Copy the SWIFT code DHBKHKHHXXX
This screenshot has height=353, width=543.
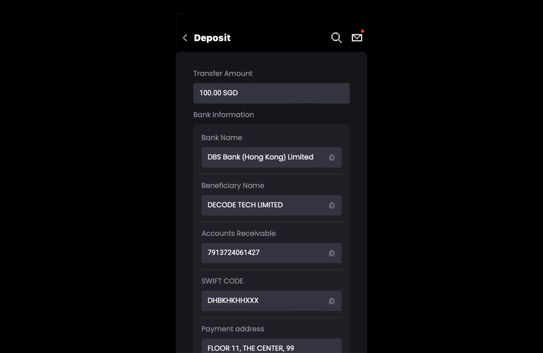pos(332,301)
